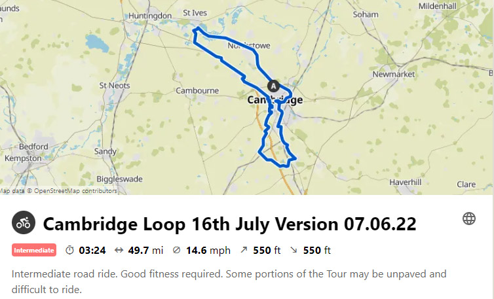Click the Intermediate difficulty badge

[x=34, y=250]
